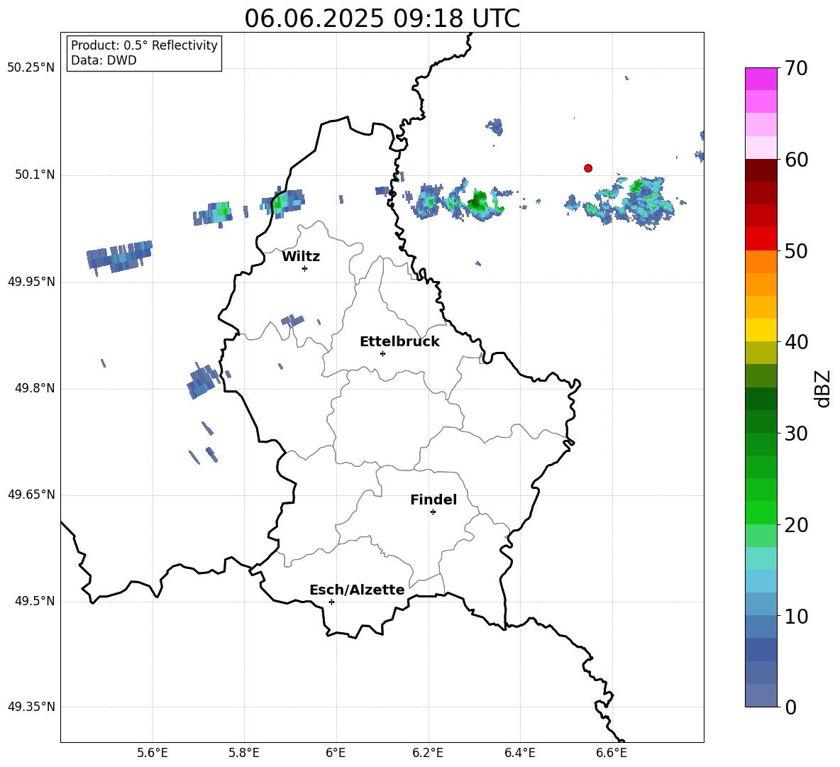The height and width of the screenshot is (767, 840).
Task: Click the Ettelbruck label
Action: click(399, 342)
